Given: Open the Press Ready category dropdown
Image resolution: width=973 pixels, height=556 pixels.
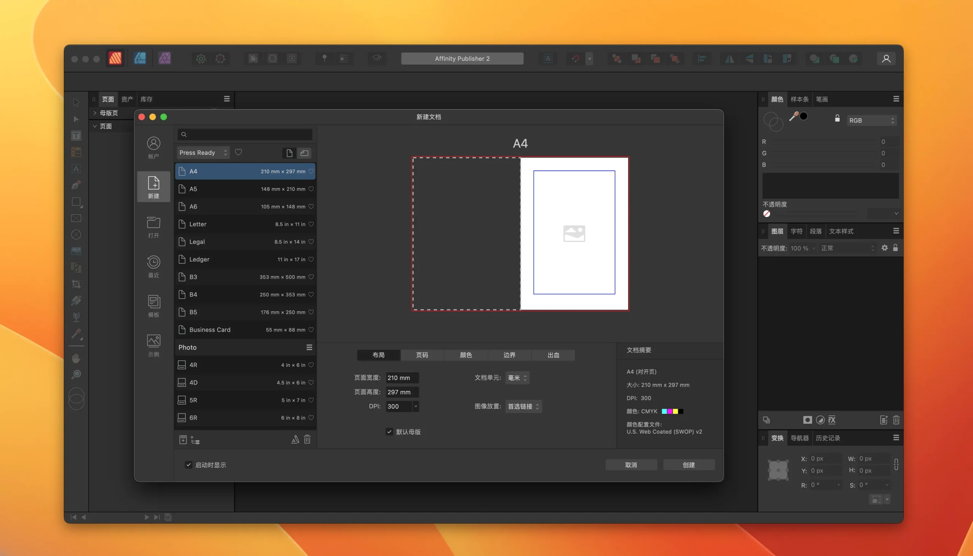Looking at the screenshot, I should (x=203, y=153).
